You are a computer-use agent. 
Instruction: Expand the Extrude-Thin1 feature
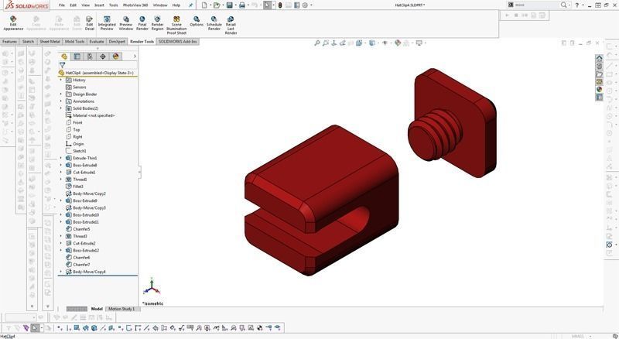point(61,158)
